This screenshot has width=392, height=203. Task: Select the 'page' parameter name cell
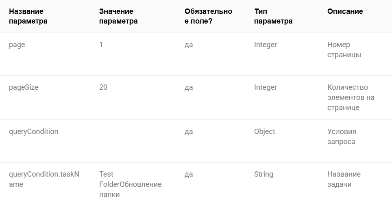pyautogui.click(x=17, y=45)
